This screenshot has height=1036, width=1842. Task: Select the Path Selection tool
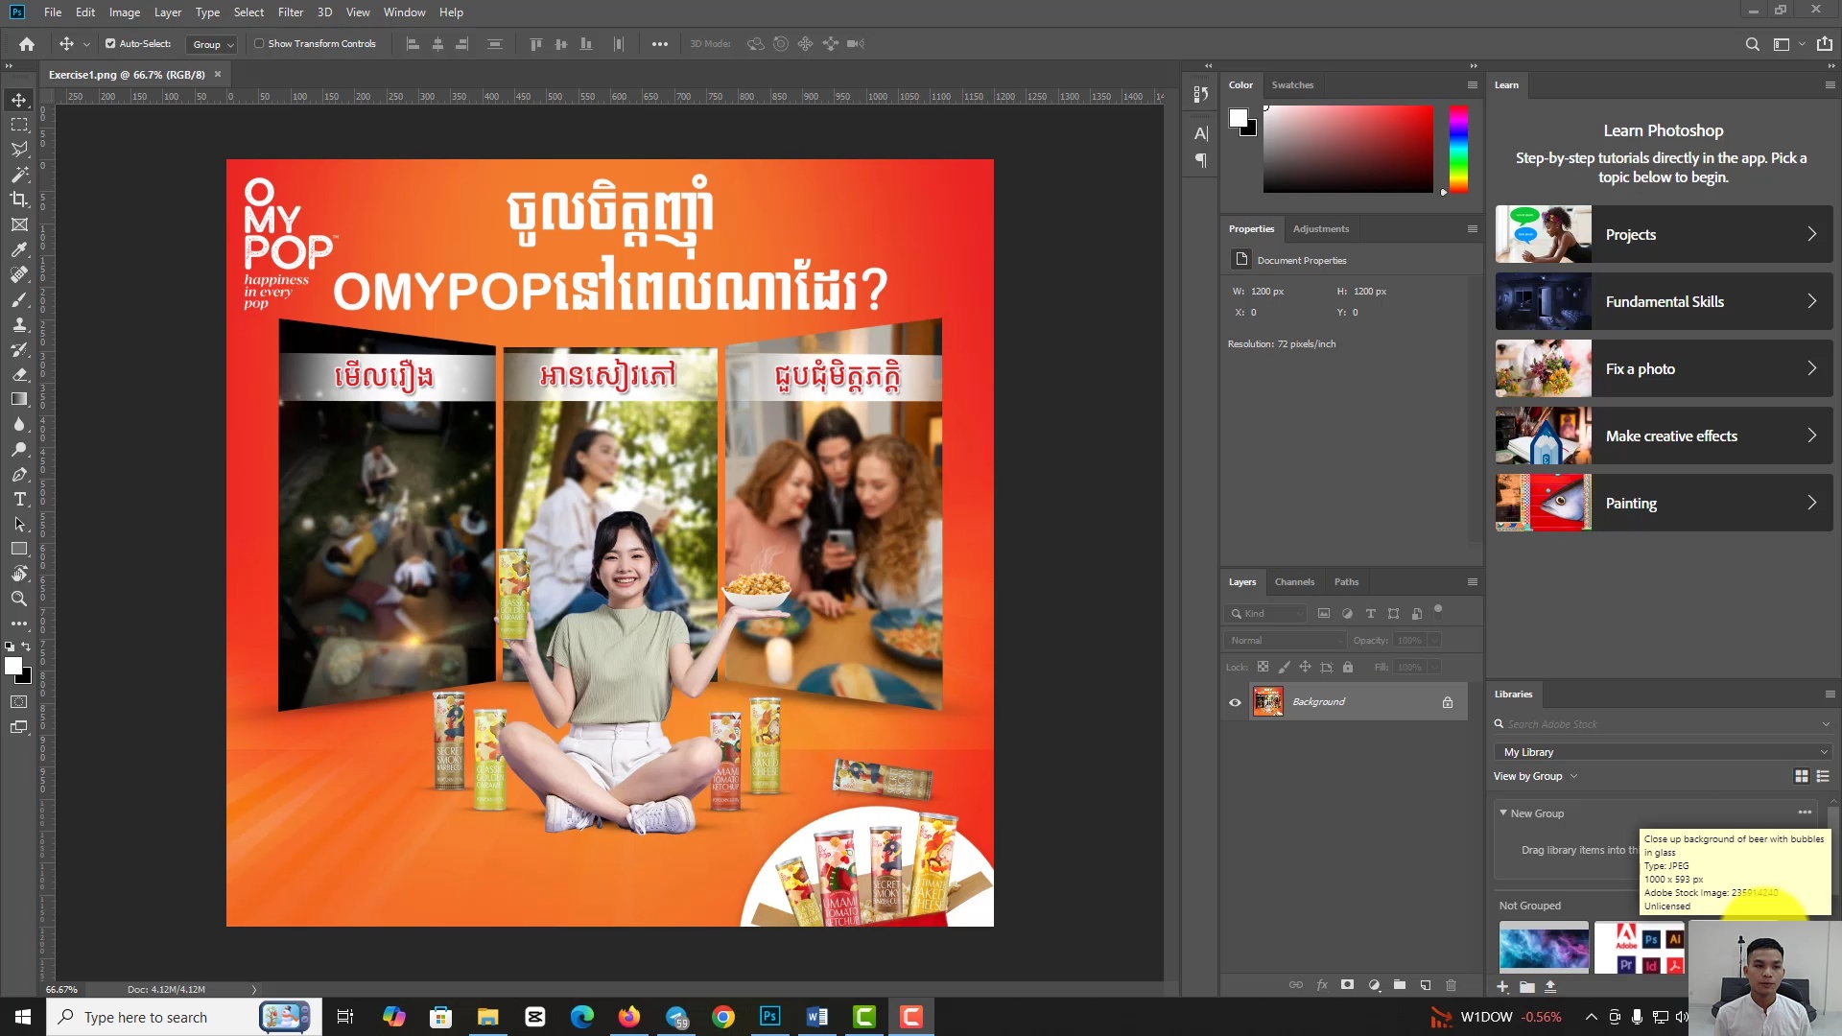coord(19,524)
